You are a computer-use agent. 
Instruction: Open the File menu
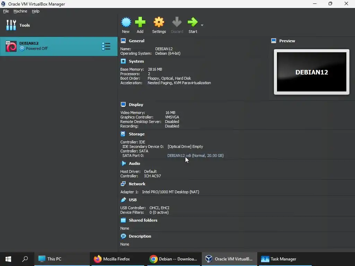(x=6, y=11)
